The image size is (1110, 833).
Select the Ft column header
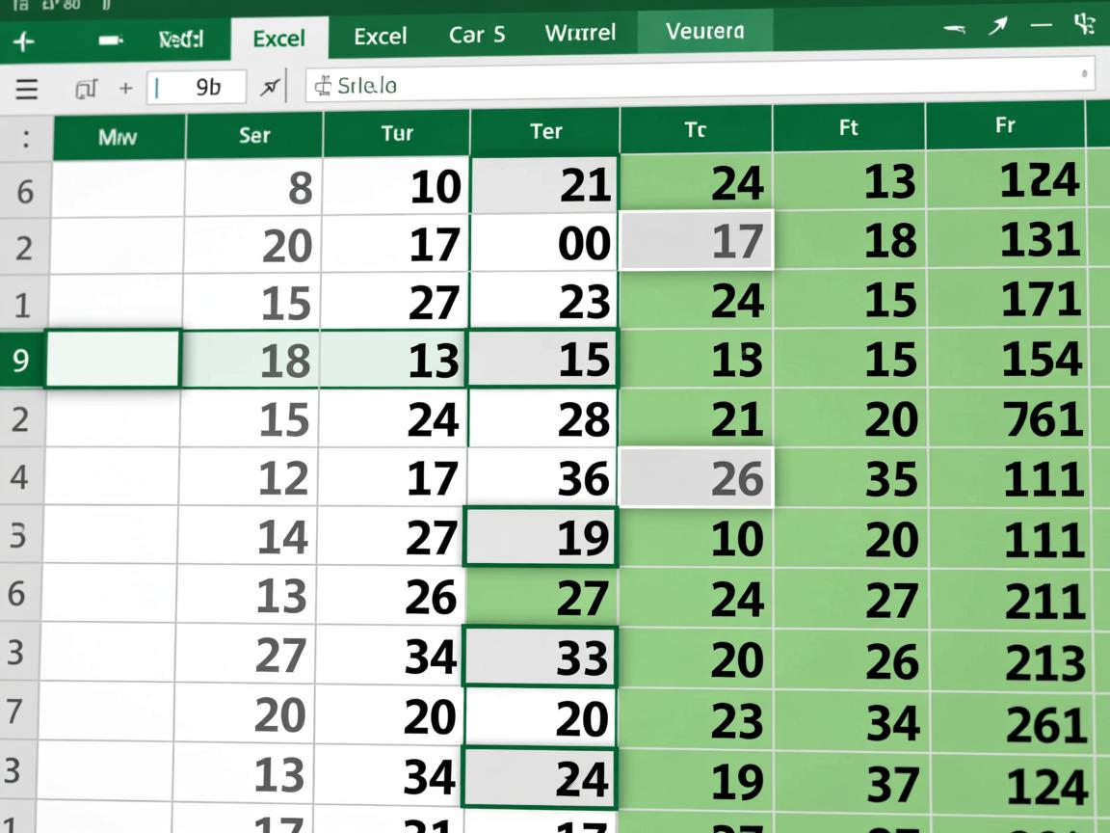[x=848, y=127]
